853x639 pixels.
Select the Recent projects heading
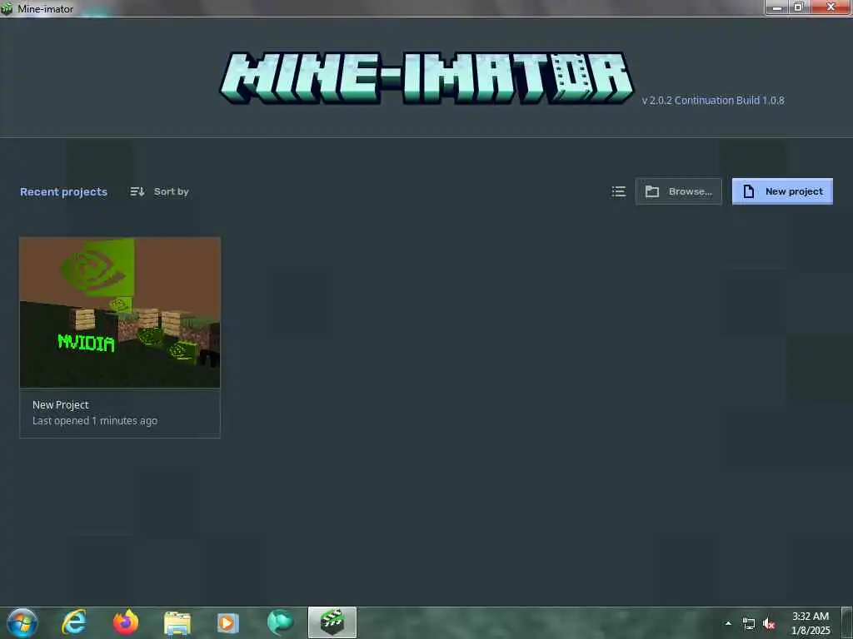point(63,192)
